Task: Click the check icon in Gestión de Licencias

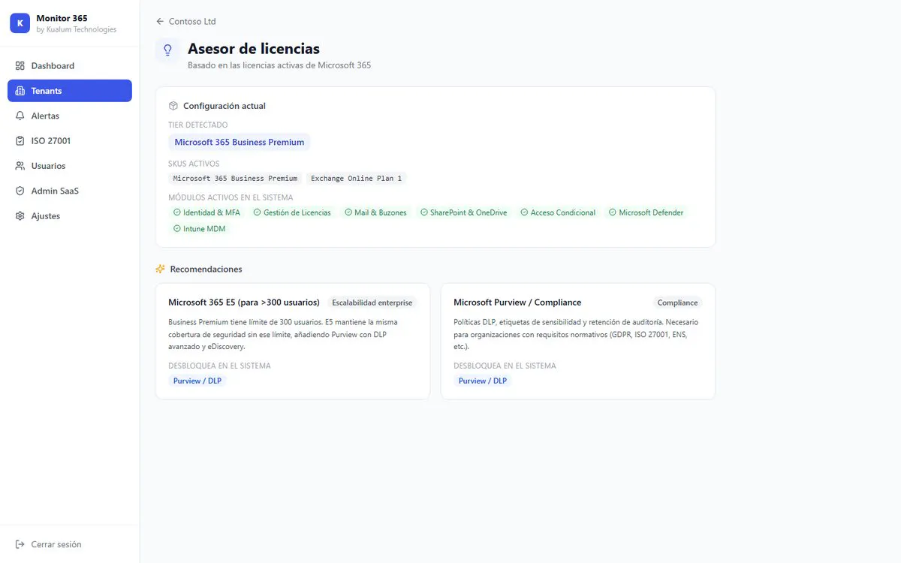Action: pos(258,212)
